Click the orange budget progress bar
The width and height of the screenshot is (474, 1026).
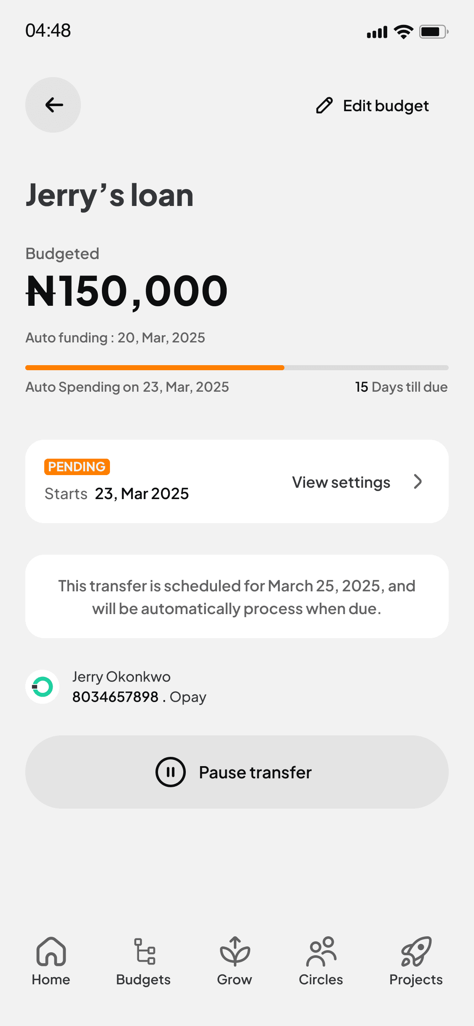point(155,368)
